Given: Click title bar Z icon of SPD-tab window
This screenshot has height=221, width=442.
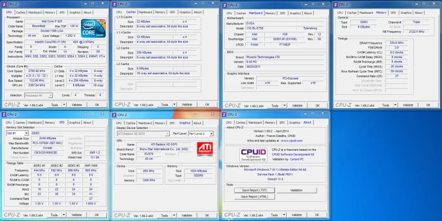Looking at the screenshot, I should click(4, 115).
